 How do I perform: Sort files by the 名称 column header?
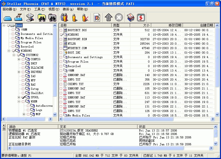tap(85, 25)
